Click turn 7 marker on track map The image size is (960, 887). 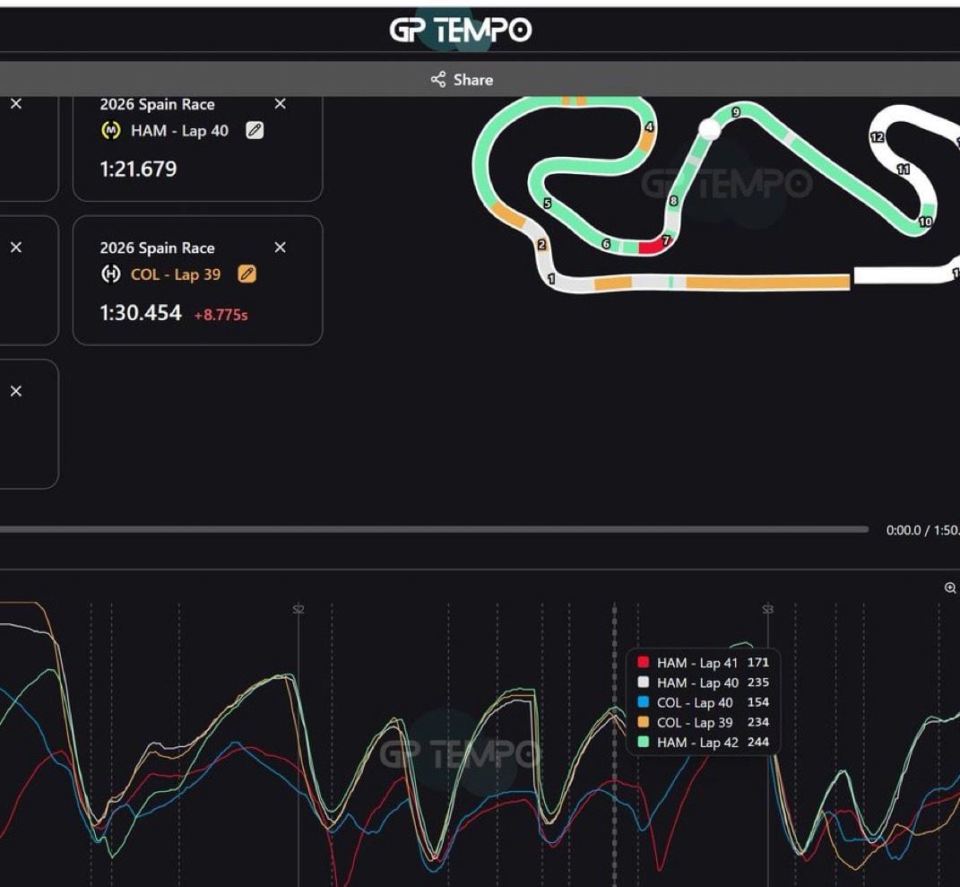coord(666,239)
